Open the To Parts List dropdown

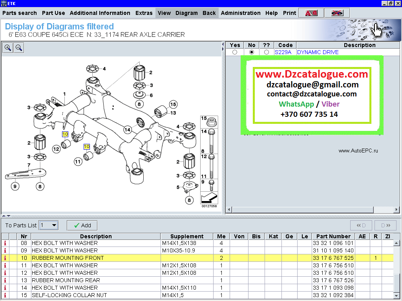[48, 225]
